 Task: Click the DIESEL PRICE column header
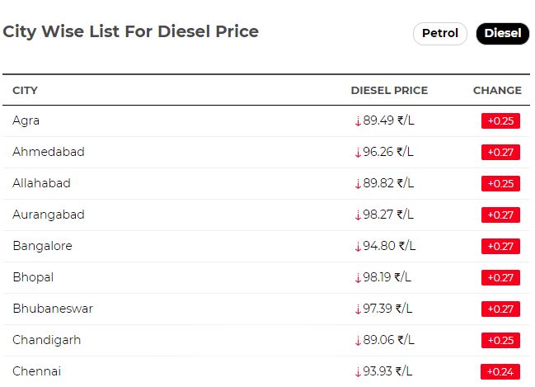[389, 90]
